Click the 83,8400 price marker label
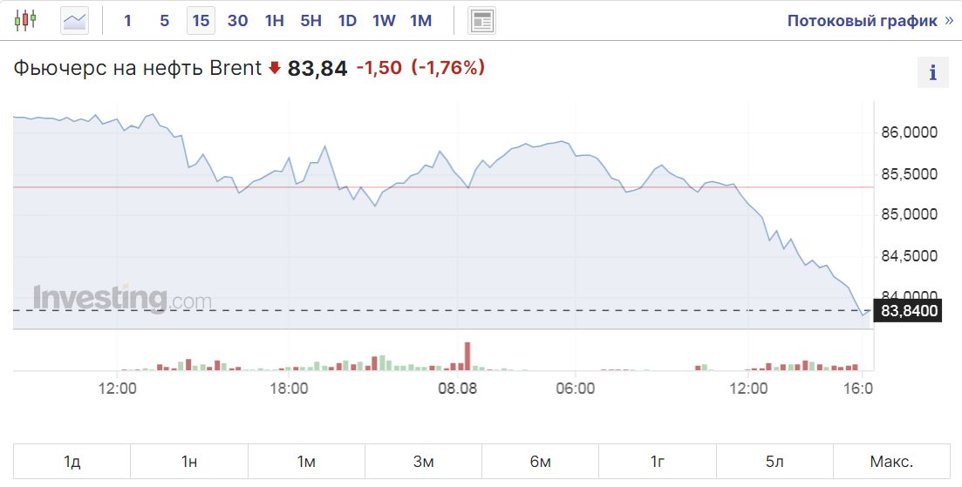Viewport: 962px width, 487px height. [x=910, y=311]
